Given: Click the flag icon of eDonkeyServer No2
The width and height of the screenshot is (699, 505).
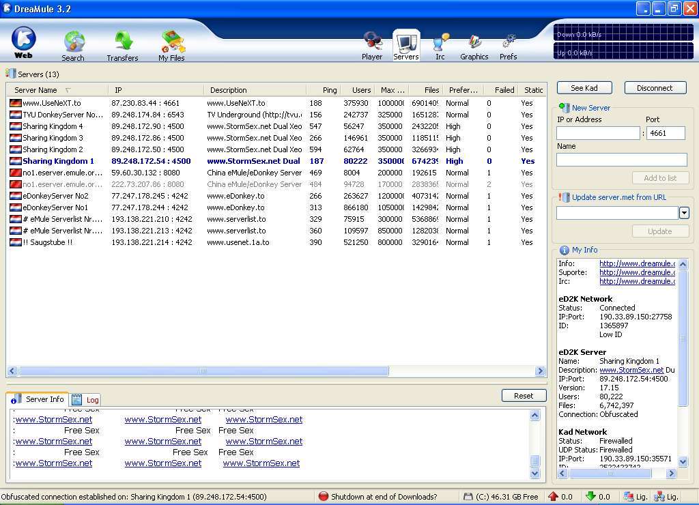Looking at the screenshot, I should tap(16, 196).
